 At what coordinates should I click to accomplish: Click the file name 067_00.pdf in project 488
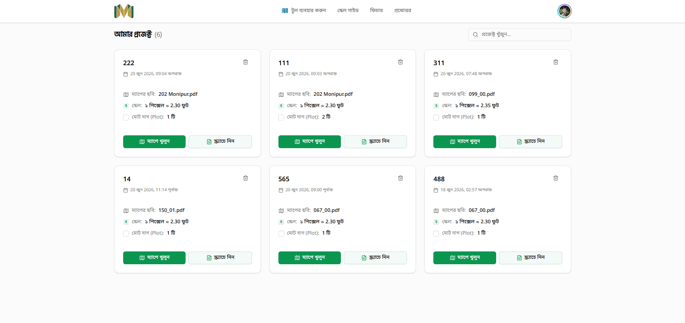482,210
